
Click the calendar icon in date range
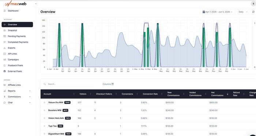[204, 12]
